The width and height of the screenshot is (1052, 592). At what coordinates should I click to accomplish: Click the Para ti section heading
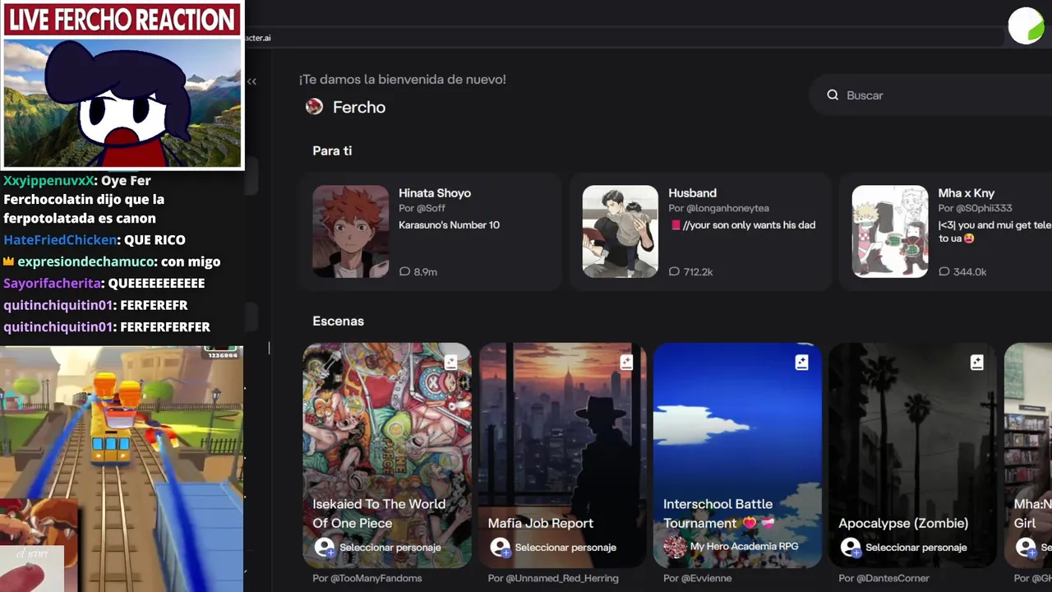(x=332, y=151)
